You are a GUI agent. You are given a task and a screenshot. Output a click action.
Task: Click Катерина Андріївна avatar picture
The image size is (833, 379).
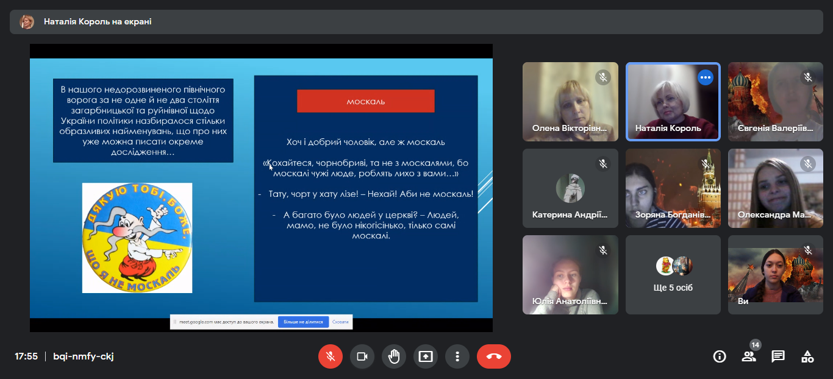tap(570, 188)
